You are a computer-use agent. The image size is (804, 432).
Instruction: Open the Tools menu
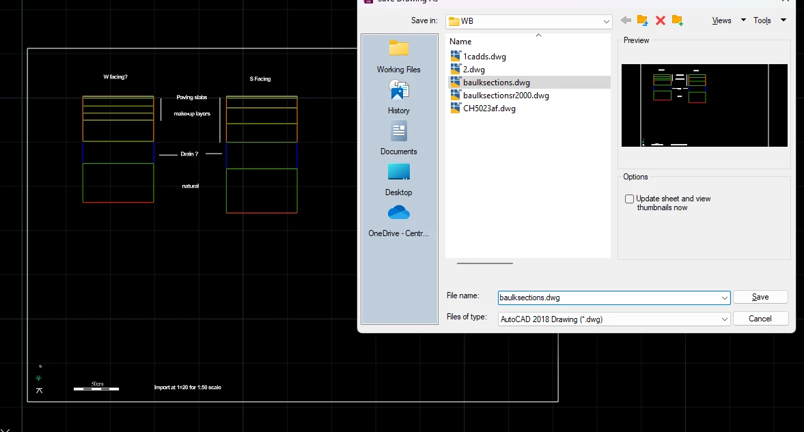[x=762, y=20]
